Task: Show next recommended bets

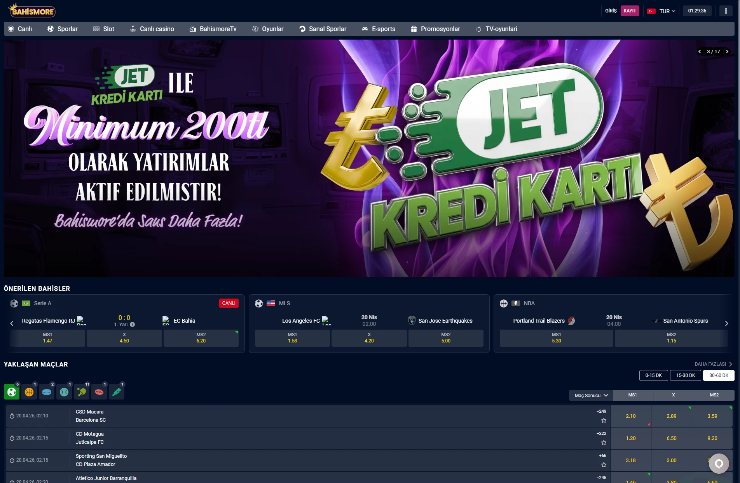Action: click(726, 323)
